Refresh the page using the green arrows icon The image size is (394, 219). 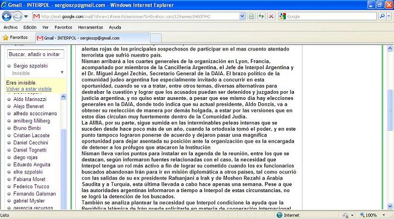[x=261, y=16]
